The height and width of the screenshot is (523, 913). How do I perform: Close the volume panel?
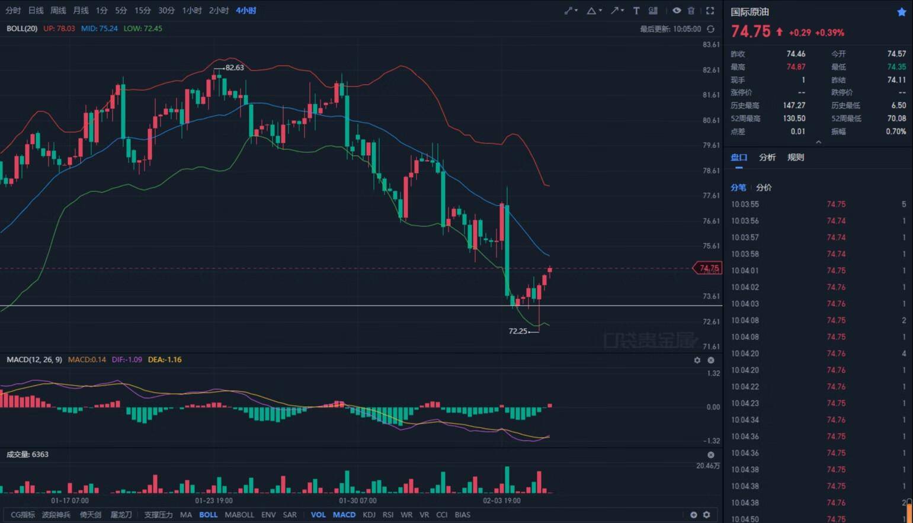coord(711,455)
